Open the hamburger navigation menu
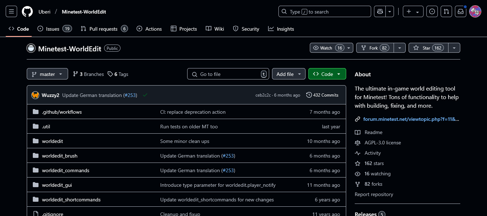This screenshot has width=487, height=216. click(11, 12)
